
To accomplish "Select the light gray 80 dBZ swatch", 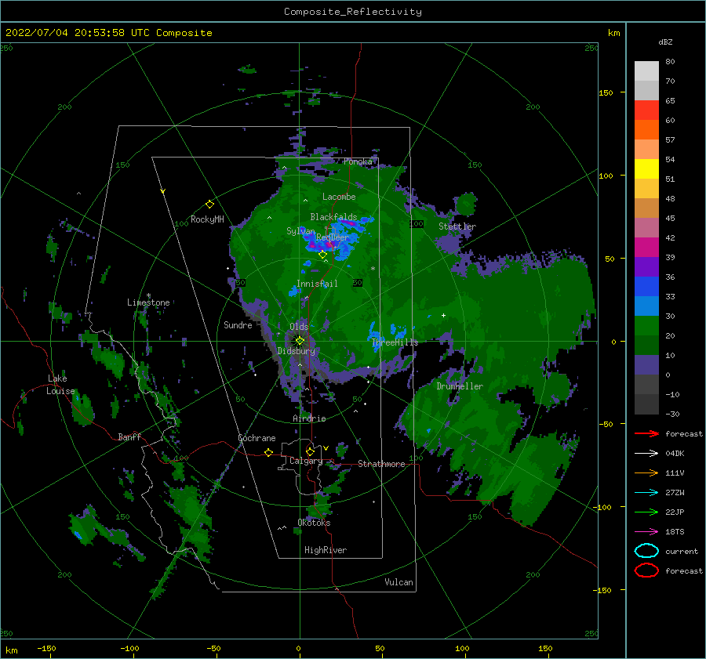I will tap(646, 71).
